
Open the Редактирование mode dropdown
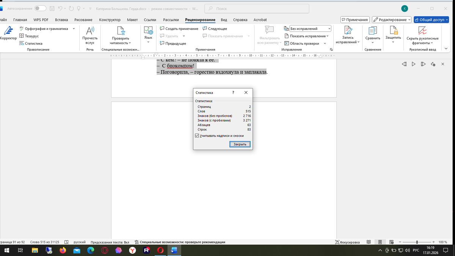392,20
